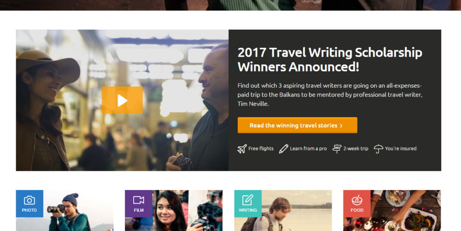The height and width of the screenshot is (231, 461).
Task: Click the umbrella You're insured icon
Action: coord(378,149)
